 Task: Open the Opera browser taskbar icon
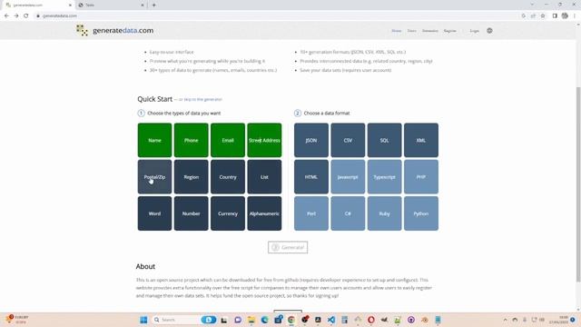tap(371, 320)
